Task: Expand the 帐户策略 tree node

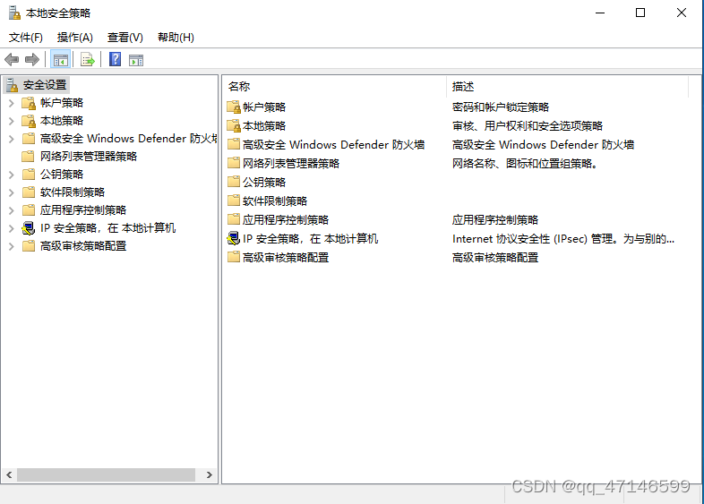Action: coord(12,103)
